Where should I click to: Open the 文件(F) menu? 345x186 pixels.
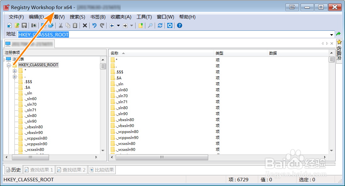click(x=16, y=17)
